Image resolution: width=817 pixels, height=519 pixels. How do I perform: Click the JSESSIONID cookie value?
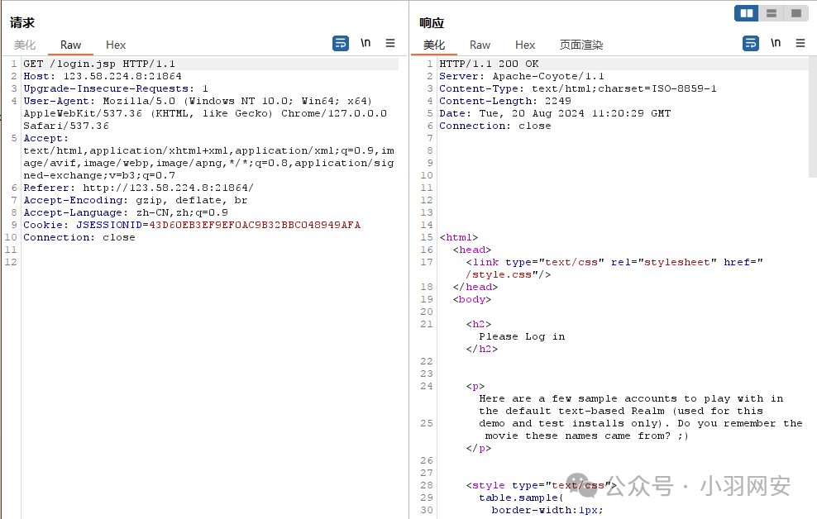pos(255,226)
